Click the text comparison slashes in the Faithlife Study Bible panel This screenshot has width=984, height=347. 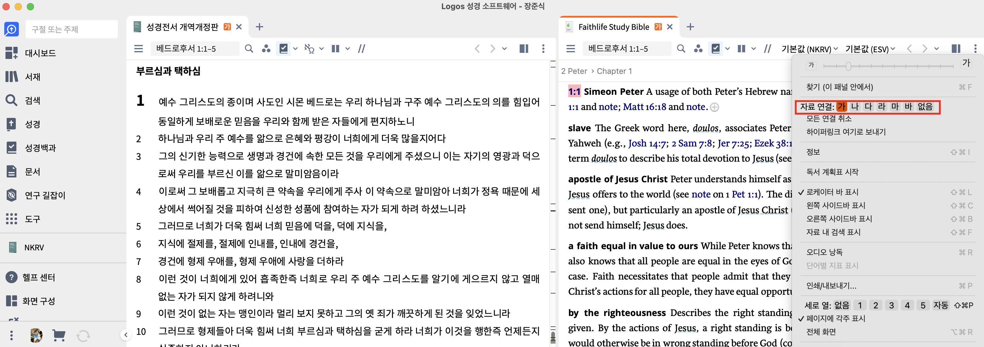click(x=767, y=49)
